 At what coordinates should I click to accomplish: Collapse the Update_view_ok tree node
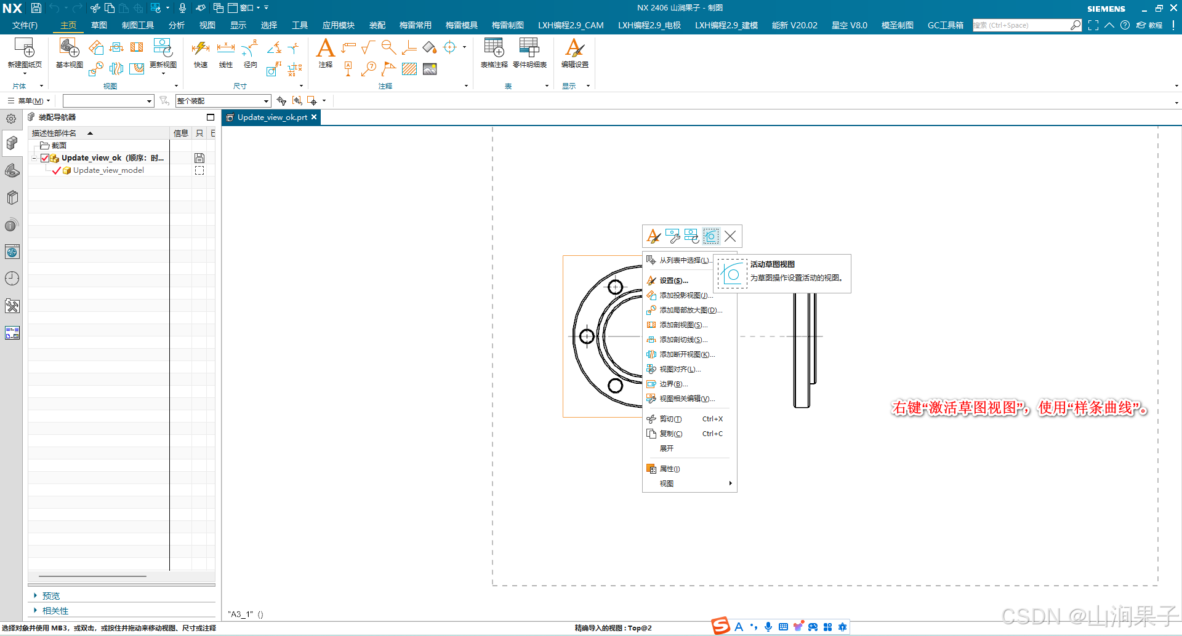(34, 158)
